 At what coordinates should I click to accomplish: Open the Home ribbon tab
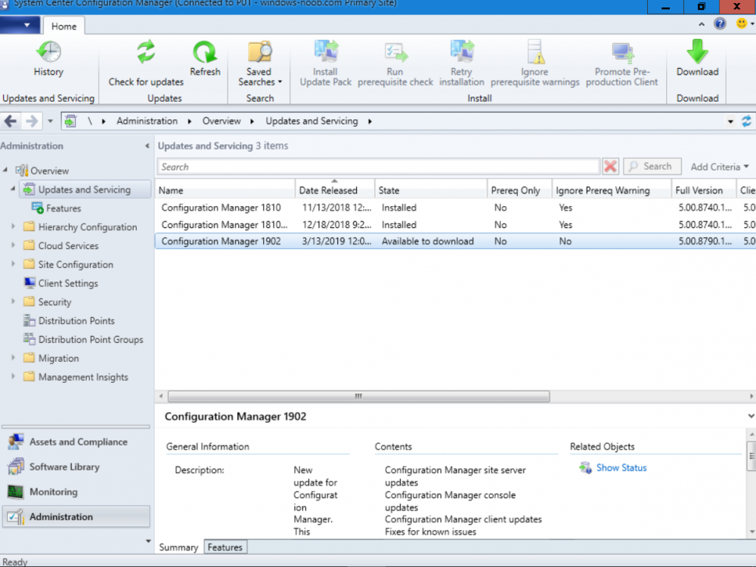pyautogui.click(x=64, y=26)
